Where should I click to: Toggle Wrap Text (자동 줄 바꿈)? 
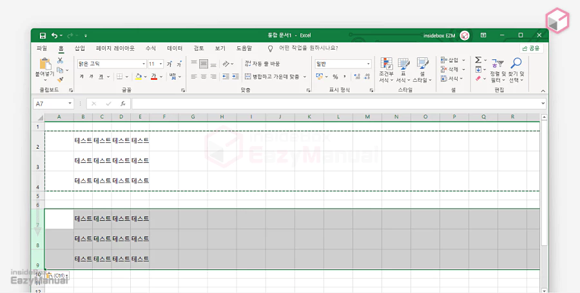pyautogui.click(x=262, y=64)
